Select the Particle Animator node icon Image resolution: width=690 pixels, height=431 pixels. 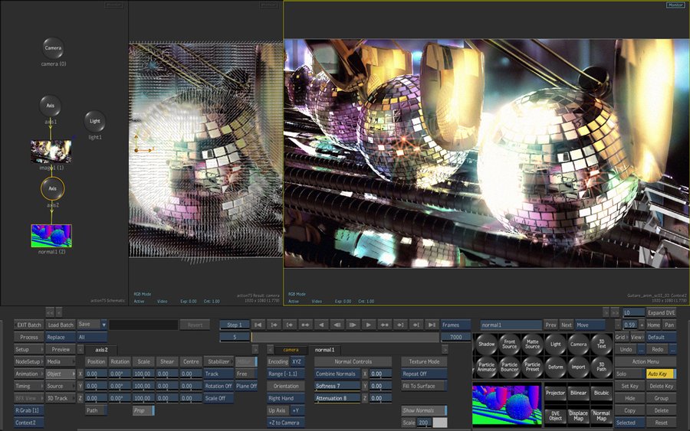[x=486, y=367]
